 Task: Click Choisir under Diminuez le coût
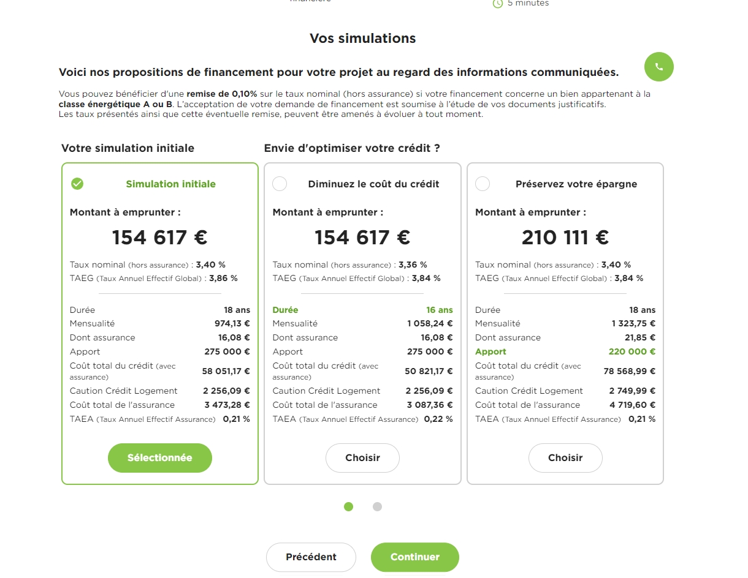(362, 458)
